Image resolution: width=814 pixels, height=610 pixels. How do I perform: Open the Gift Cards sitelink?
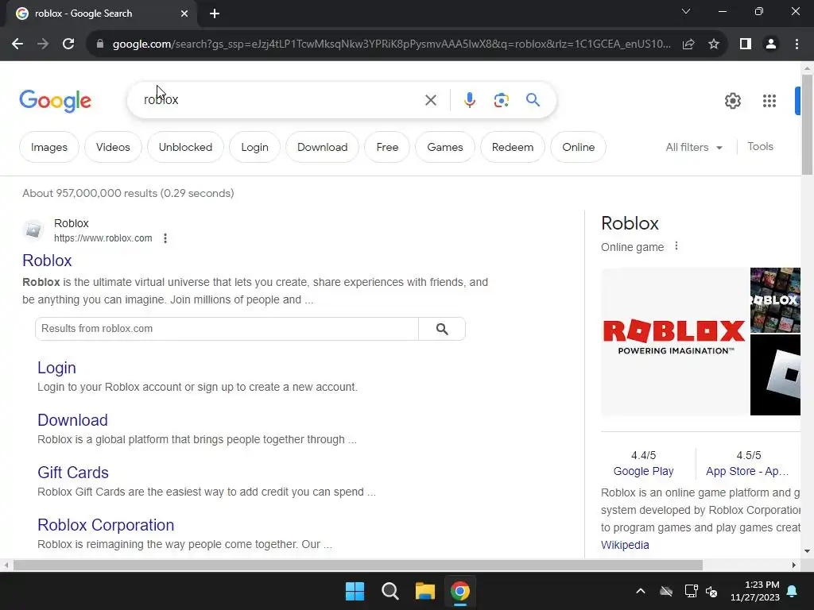pos(73,473)
